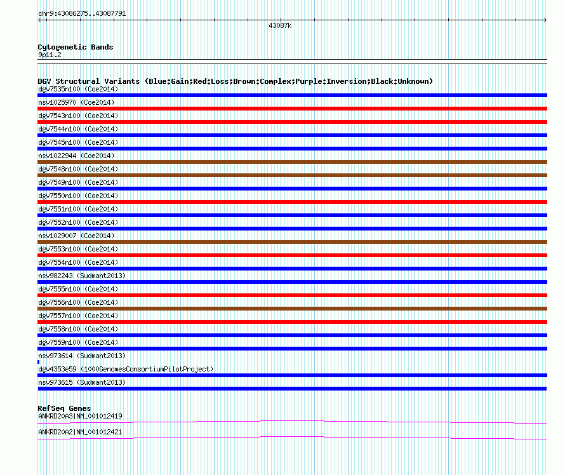Click the dgv7548n100 (Coe2014) label
Viewport: 565px width, 475px height.
tap(78, 169)
